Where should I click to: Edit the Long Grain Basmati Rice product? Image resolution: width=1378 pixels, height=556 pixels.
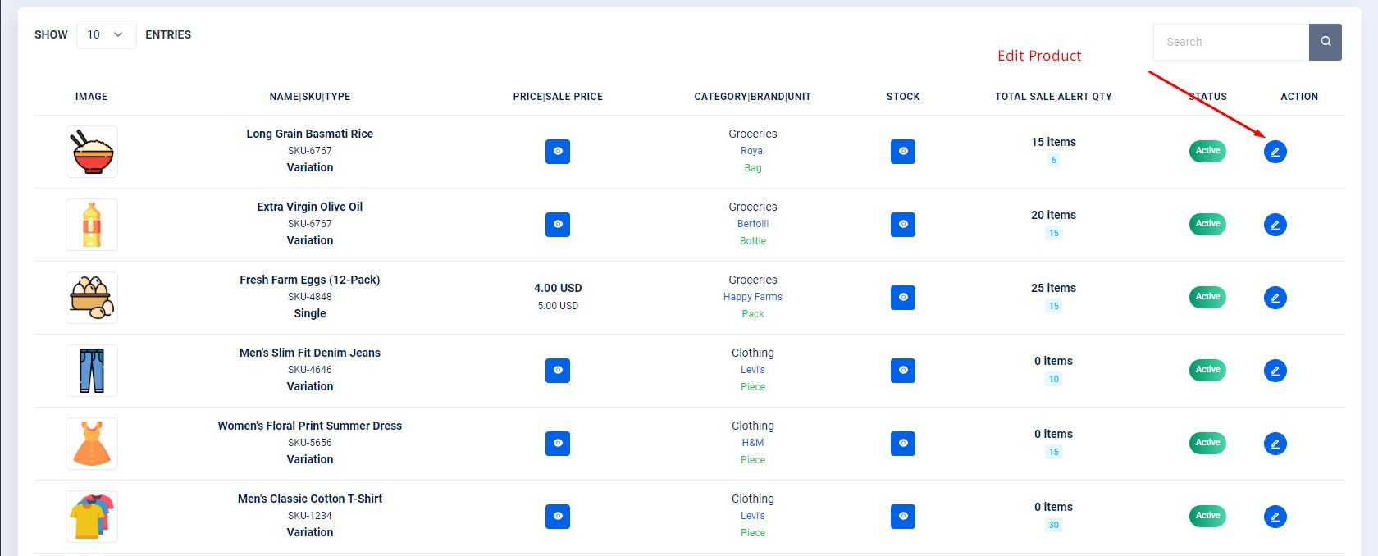tap(1275, 152)
